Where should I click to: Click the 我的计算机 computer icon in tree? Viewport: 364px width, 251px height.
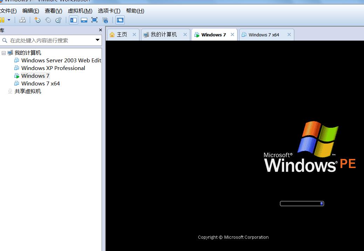click(10, 53)
